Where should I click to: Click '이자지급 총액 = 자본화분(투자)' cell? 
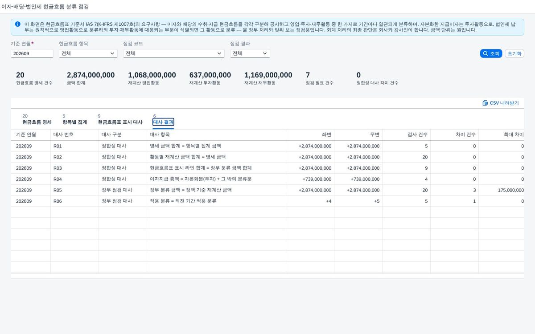(217, 179)
